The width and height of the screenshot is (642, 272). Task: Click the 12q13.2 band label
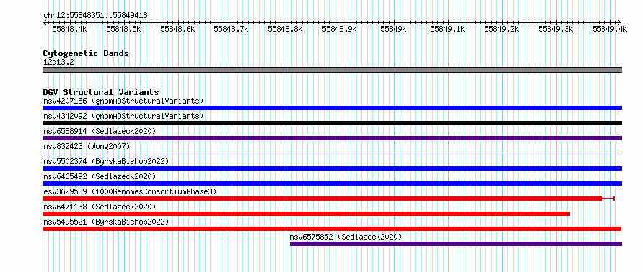point(58,63)
